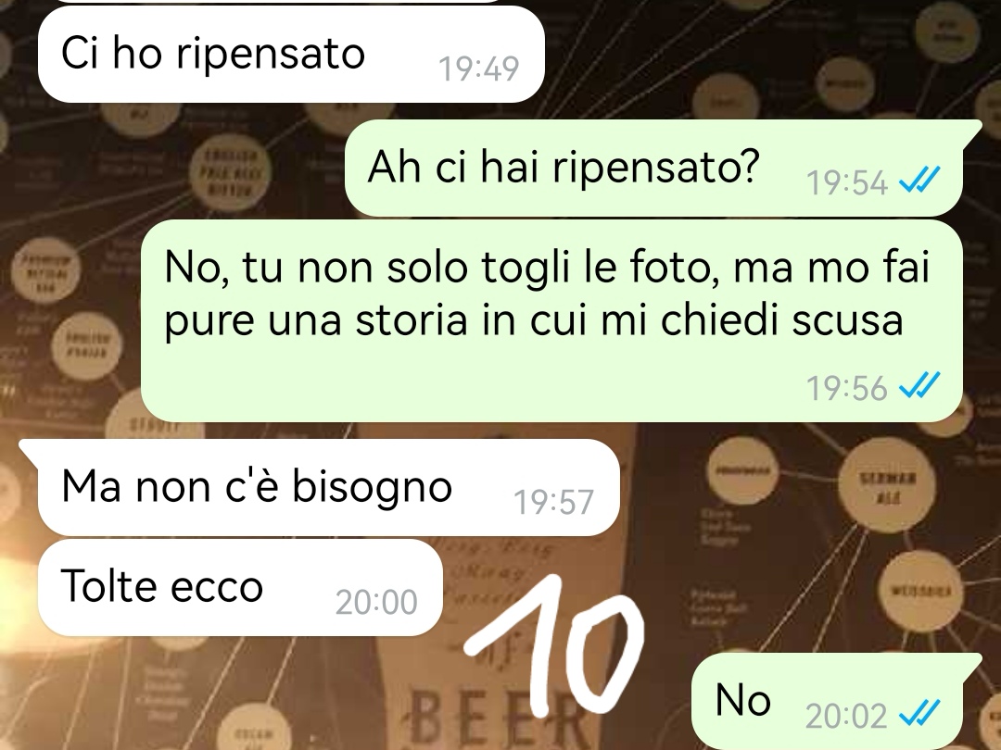Click the 19:54 blue double-check icon
1001x750 pixels.
[919, 181]
